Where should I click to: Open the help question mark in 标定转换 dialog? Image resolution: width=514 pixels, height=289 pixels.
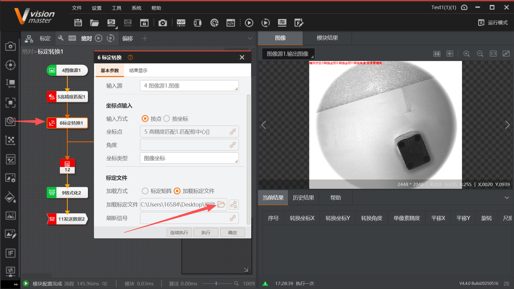click(130, 57)
